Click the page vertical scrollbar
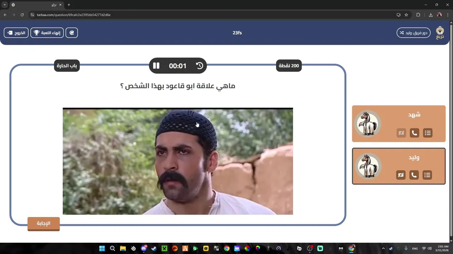Image resolution: width=453 pixels, height=254 pixels. (x=451, y=131)
